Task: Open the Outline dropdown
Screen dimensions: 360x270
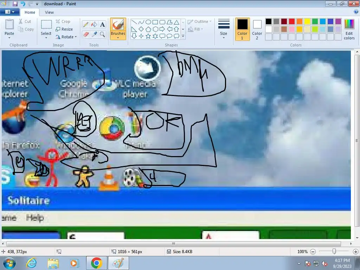Action: coord(200,21)
